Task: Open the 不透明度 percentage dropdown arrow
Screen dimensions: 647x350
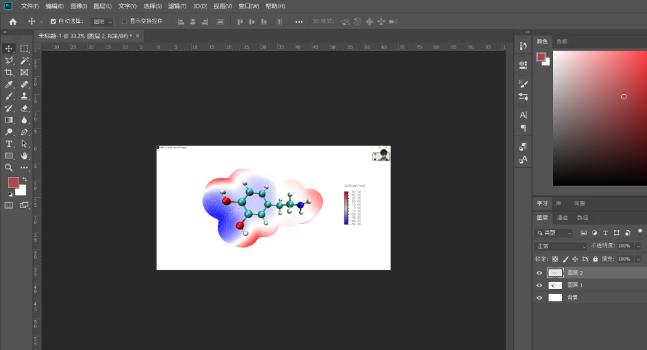Action: (x=638, y=246)
